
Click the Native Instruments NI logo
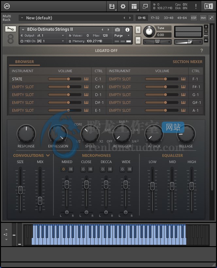209,7
